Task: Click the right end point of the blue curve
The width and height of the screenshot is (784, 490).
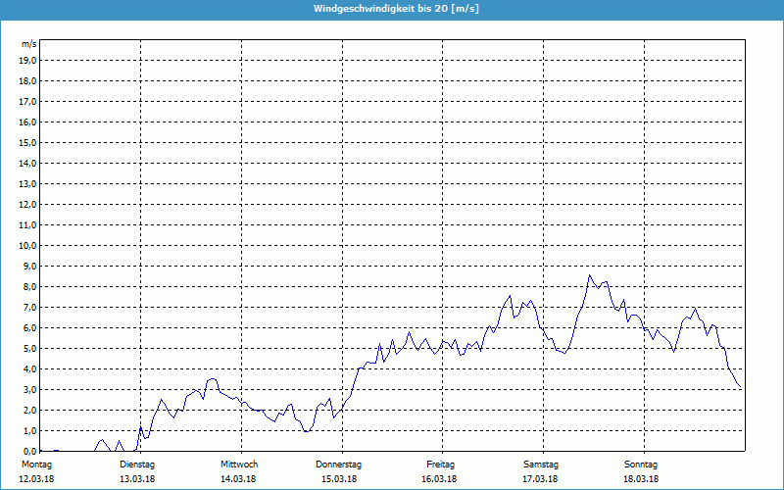Action: click(x=742, y=388)
